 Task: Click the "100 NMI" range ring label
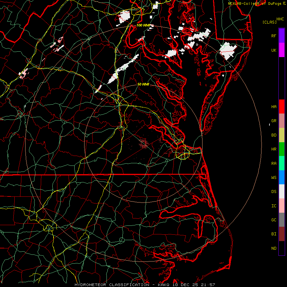143,25
